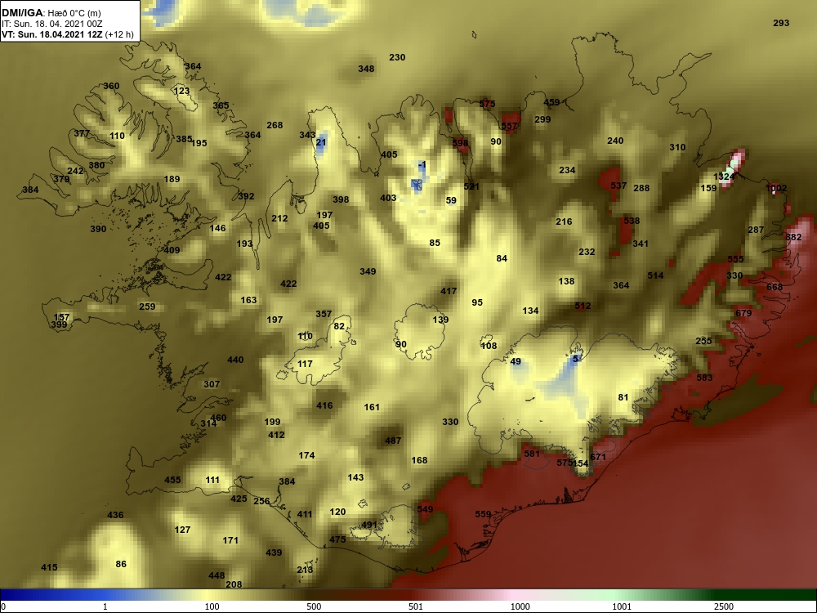Image resolution: width=817 pixels, height=613 pixels.
Task: Click the 1002 reading on the east coast
Action: (x=776, y=188)
